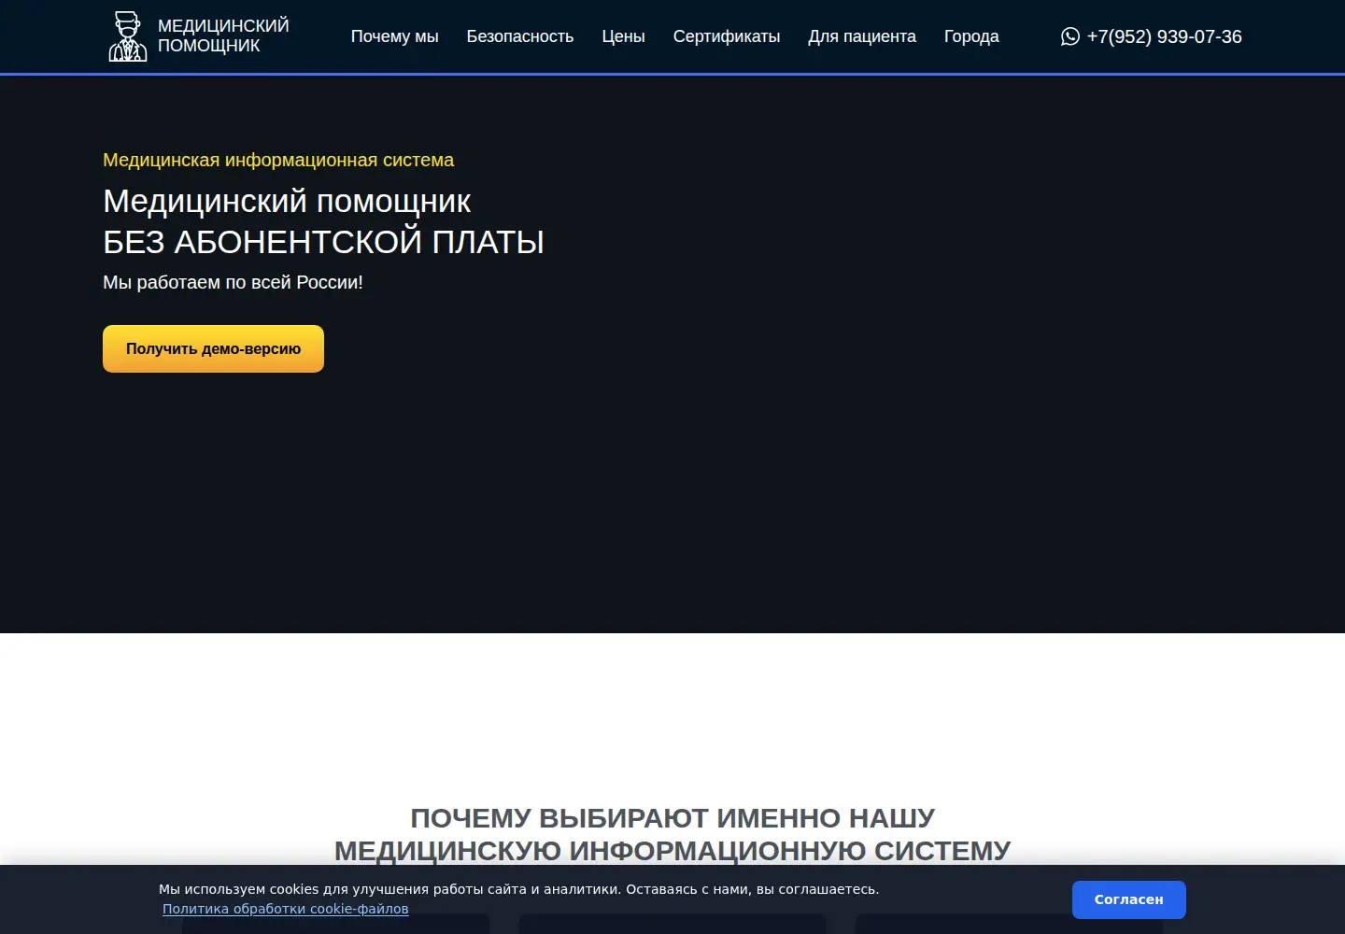Open the Политика обработки cookie-файлов link
The width and height of the screenshot is (1345, 934).
[x=286, y=909]
